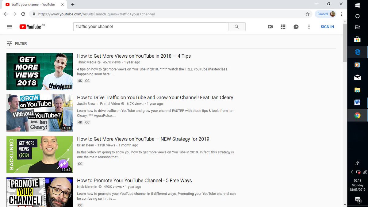Open People icon on taskbar
368x207 pixels.
pos(357,163)
